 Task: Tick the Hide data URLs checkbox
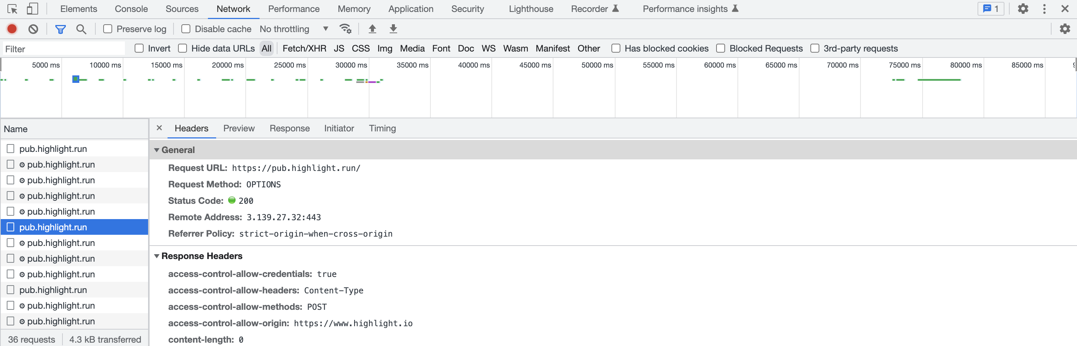[182, 49]
